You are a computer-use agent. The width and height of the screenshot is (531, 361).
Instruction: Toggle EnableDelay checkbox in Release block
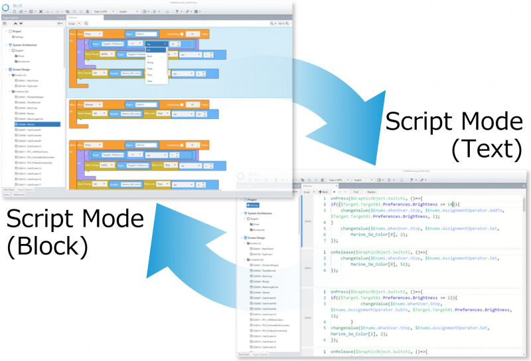[181, 104]
